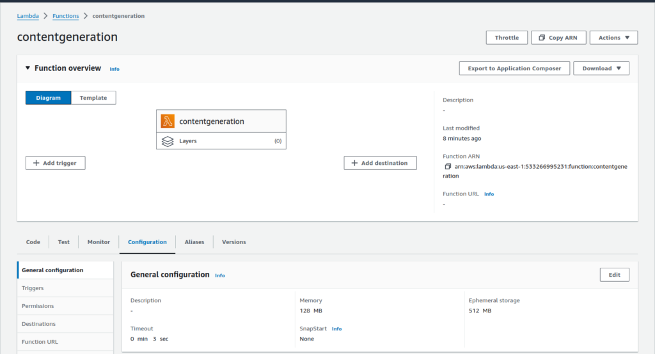The image size is (655, 354).
Task: Collapse the Function overview section triangle
Action: coord(28,68)
